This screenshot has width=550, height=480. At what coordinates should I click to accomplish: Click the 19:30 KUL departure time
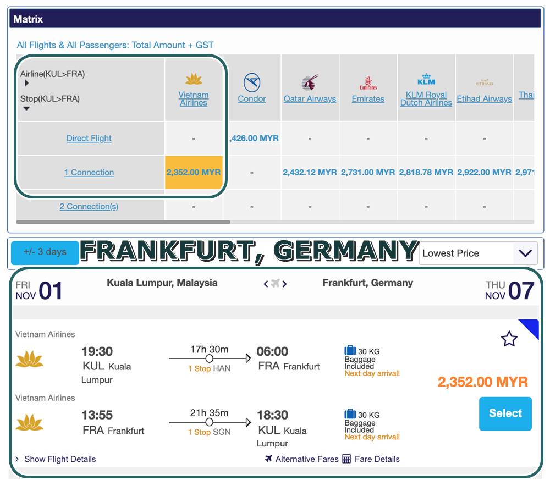click(97, 351)
